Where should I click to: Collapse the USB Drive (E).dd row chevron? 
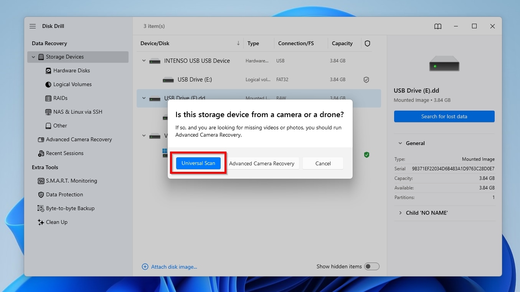pyautogui.click(x=144, y=98)
